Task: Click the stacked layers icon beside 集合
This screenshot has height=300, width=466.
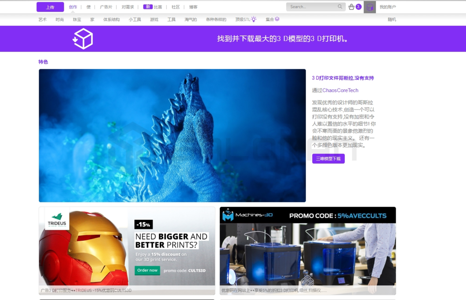Action: (277, 19)
